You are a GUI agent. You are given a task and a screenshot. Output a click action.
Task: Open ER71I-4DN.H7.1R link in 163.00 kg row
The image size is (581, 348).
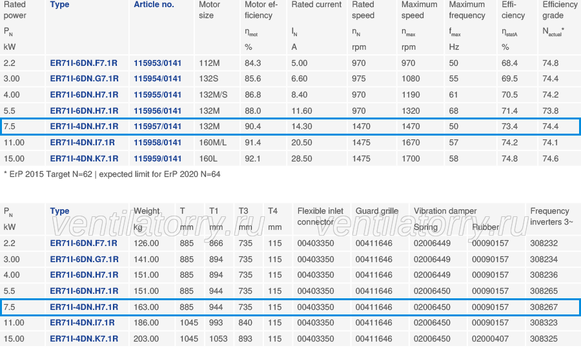pos(84,307)
